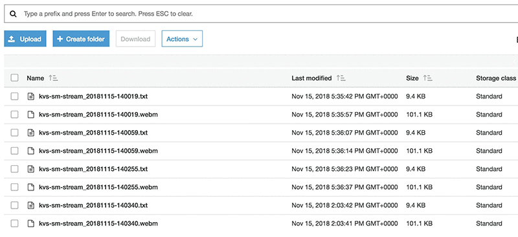Click date 'Nov 15, 2018 5:36:37 PM GMT+0000'

click(x=344, y=187)
